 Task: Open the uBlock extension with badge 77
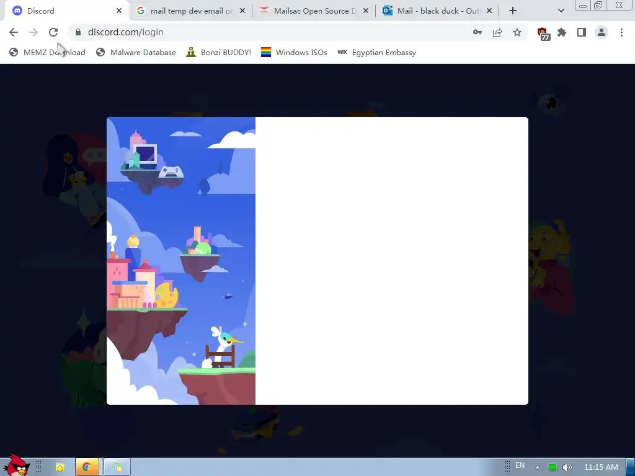[543, 33]
